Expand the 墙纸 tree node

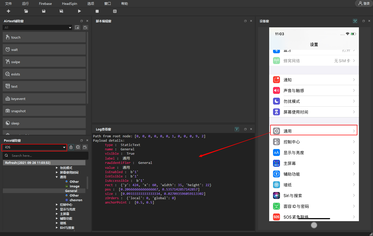(57, 223)
